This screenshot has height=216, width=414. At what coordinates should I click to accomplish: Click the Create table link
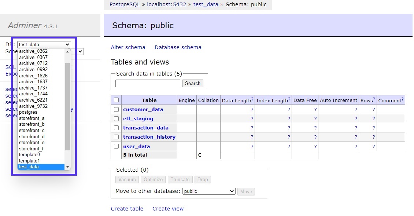127,209
